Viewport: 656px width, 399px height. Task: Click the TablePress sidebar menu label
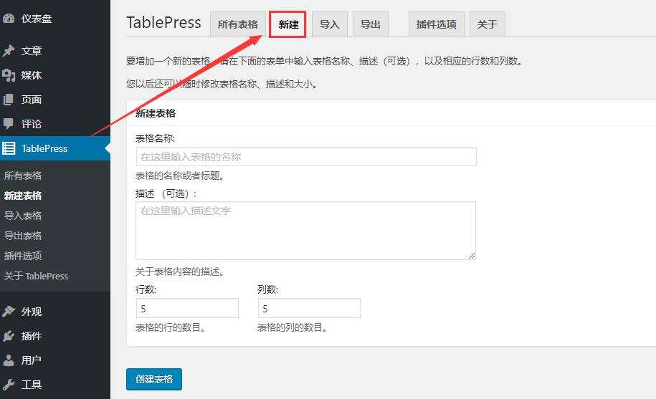click(44, 148)
